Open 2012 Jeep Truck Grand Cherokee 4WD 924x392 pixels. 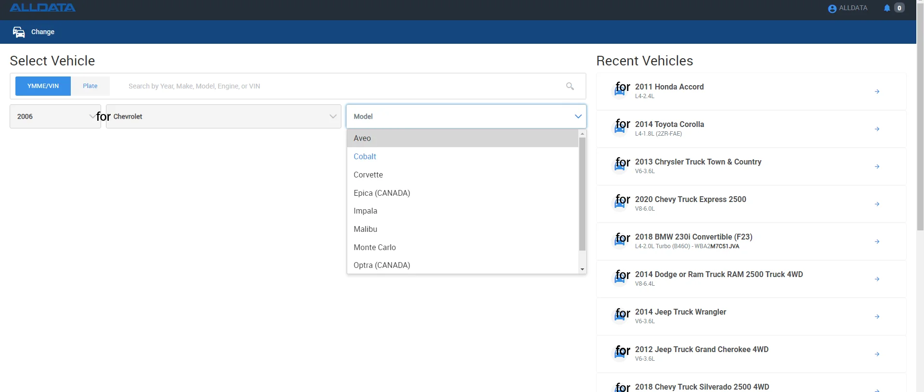pos(751,354)
